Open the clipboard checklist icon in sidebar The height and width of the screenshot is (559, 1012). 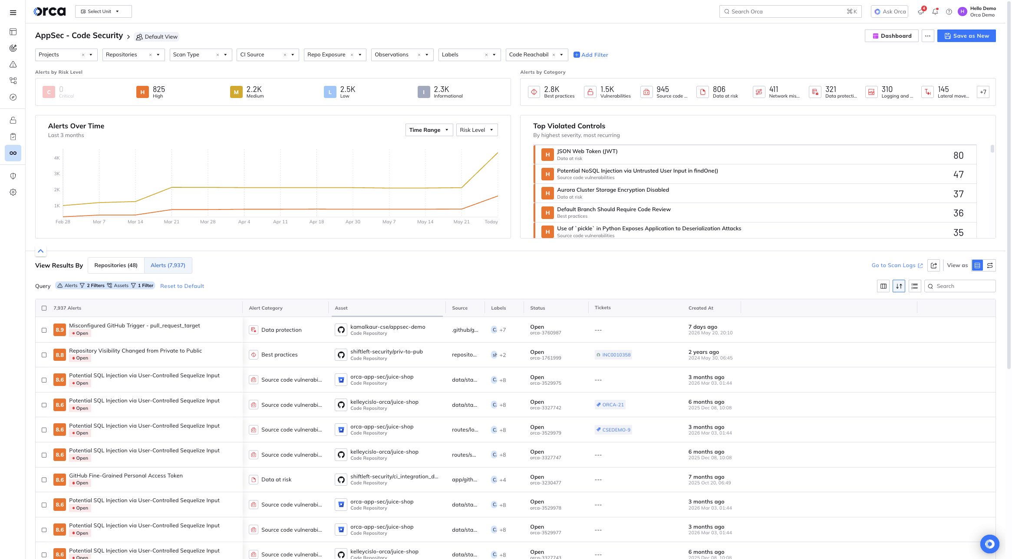pos(13,137)
